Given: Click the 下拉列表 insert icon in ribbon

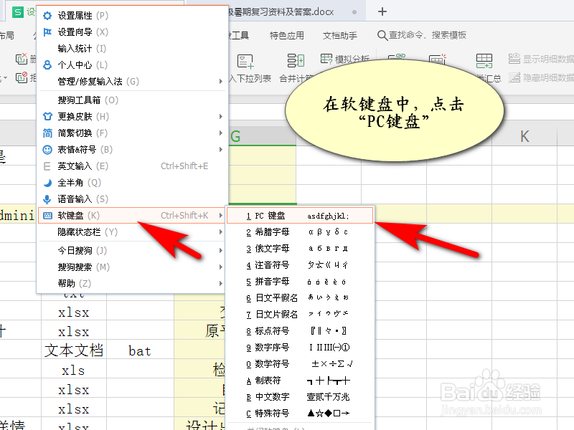Looking at the screenshot, I should click(245, 61).
